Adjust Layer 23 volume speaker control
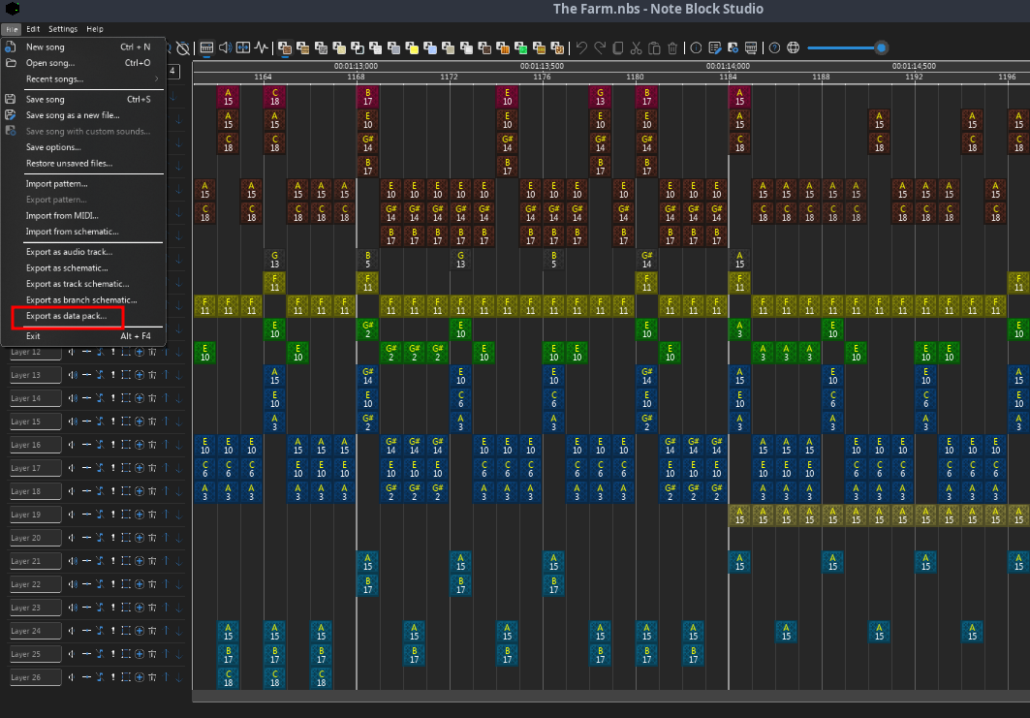The image size is (1030, 718). coord(73,608)
